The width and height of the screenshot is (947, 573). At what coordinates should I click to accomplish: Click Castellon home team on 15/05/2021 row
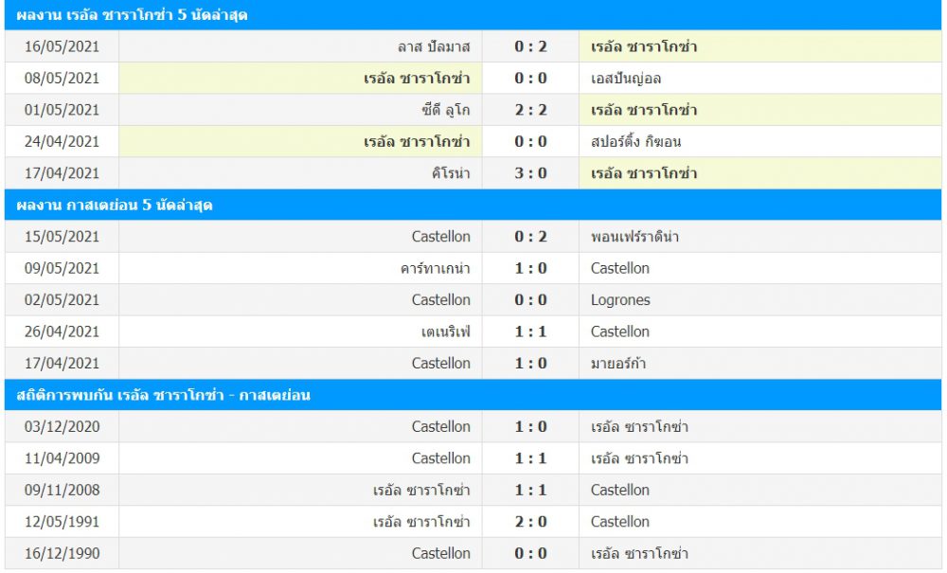click(440, 237)
